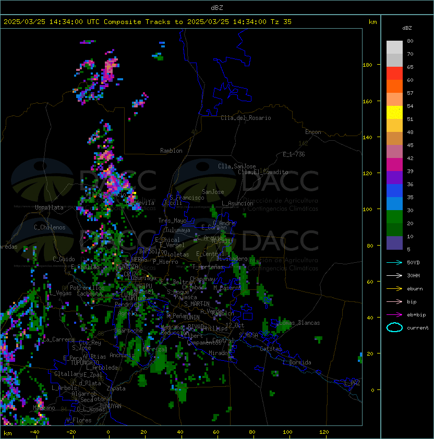Click the 'S_MARTIN' city label
Viewport: 434px width, 439px height.
click(x=197, y=304)
